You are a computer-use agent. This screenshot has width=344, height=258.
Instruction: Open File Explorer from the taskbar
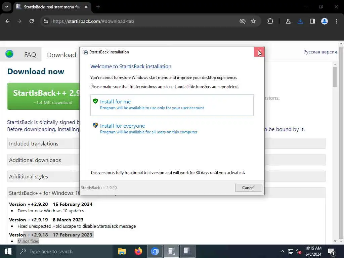122,251
